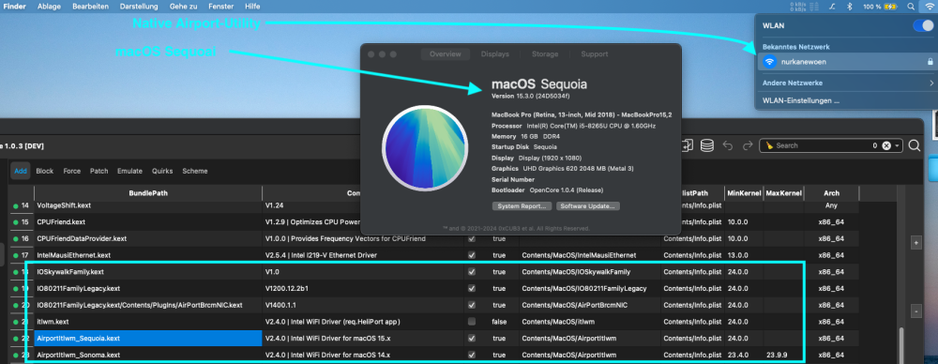Open the Ablage menu

coord(49,7)
